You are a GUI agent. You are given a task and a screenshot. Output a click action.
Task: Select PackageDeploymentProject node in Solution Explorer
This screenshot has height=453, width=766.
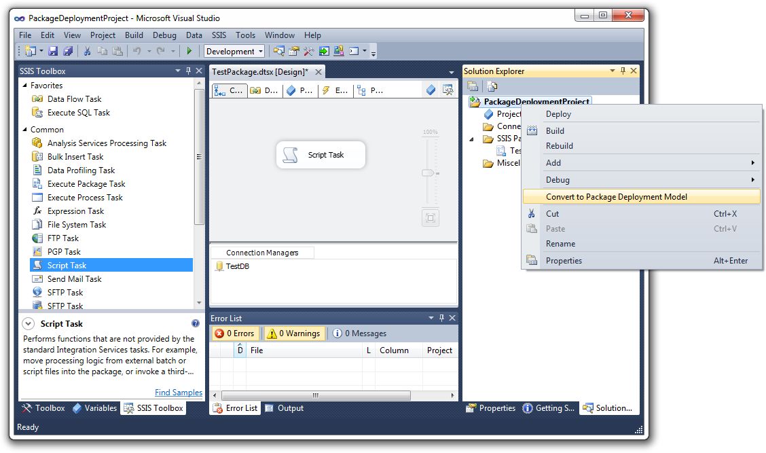tap(530, 102)
